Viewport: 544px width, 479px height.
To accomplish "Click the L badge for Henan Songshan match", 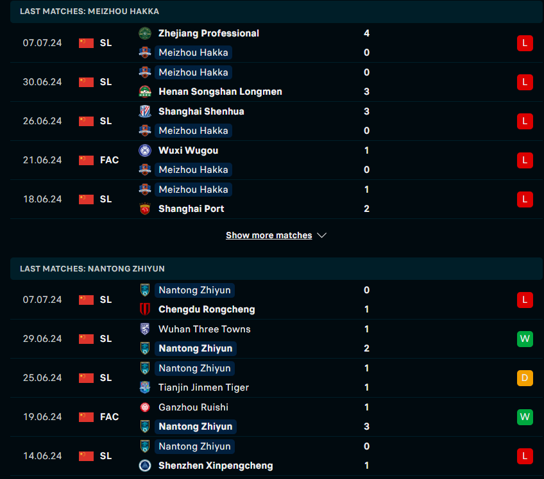I will 525,83.
